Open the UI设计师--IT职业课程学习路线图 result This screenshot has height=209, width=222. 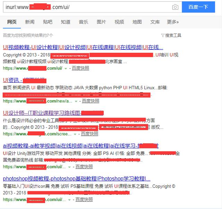pos(42,113)
